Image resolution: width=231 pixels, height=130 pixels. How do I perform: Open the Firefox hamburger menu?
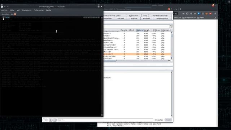(x=215, y=14)
